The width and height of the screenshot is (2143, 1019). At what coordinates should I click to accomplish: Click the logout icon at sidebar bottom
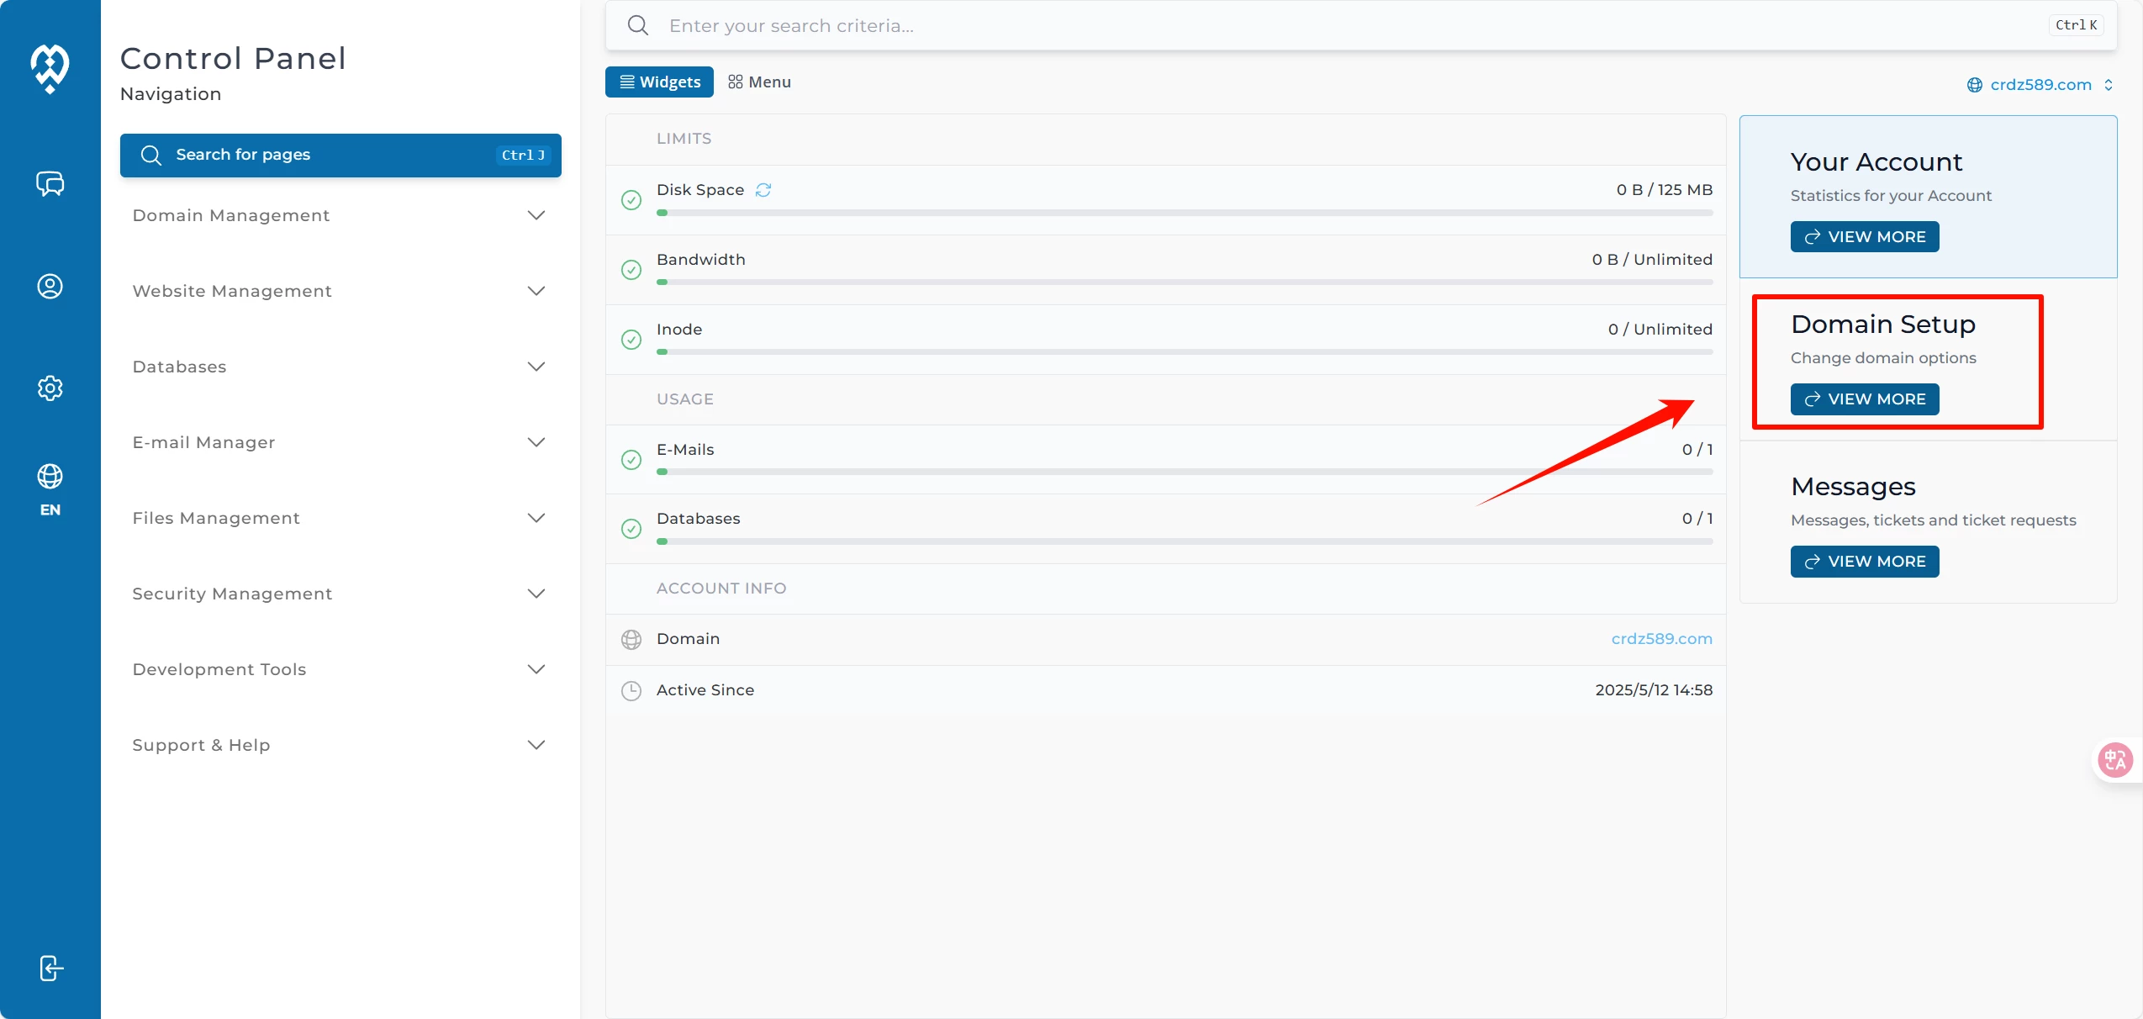50,968
